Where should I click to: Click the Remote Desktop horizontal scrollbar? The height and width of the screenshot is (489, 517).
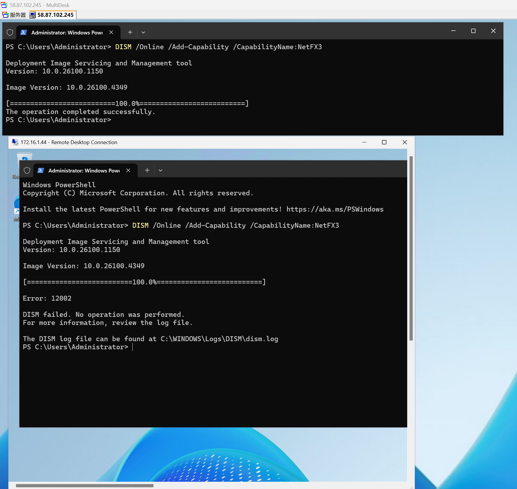85,486
